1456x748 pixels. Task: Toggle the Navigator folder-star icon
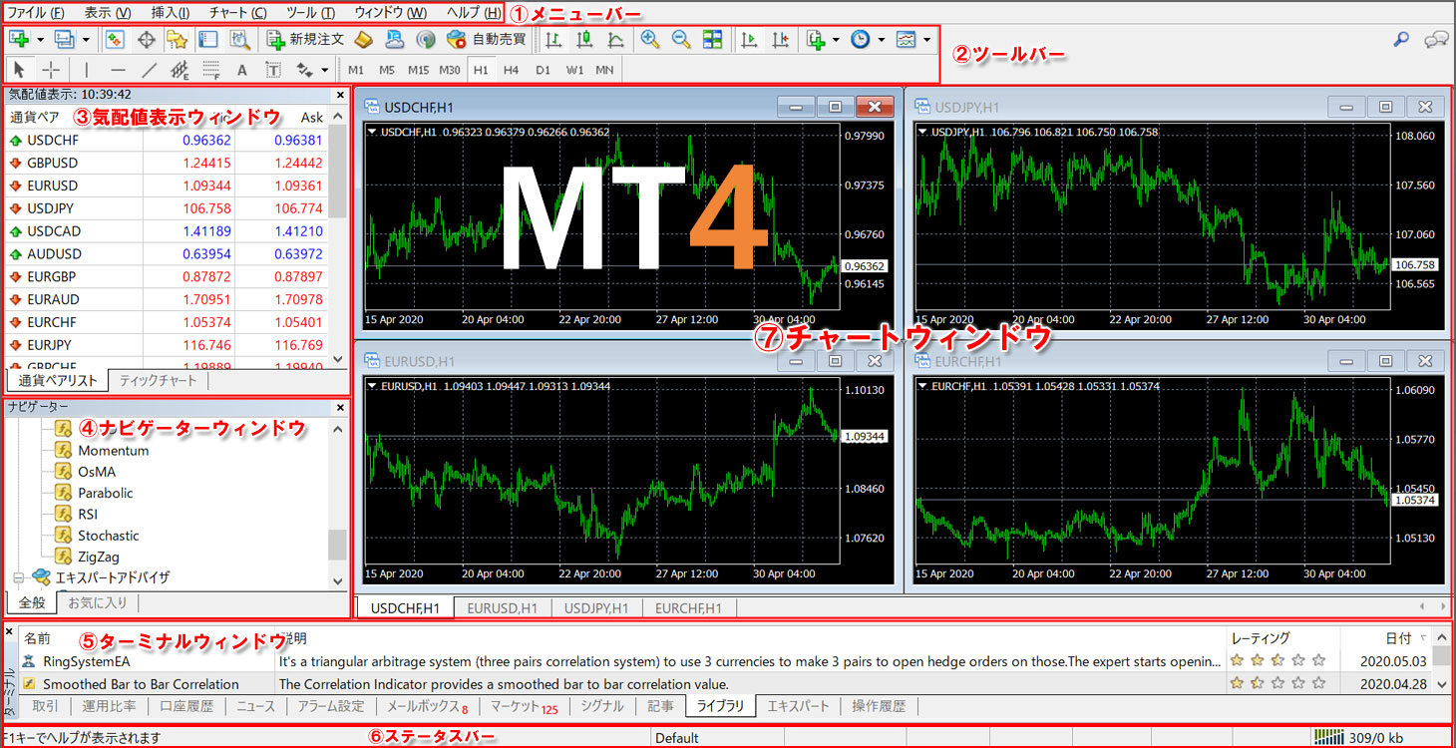178,40
